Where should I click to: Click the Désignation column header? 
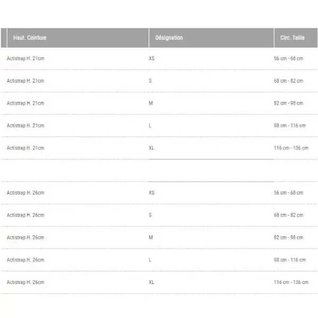click(169, 38)
